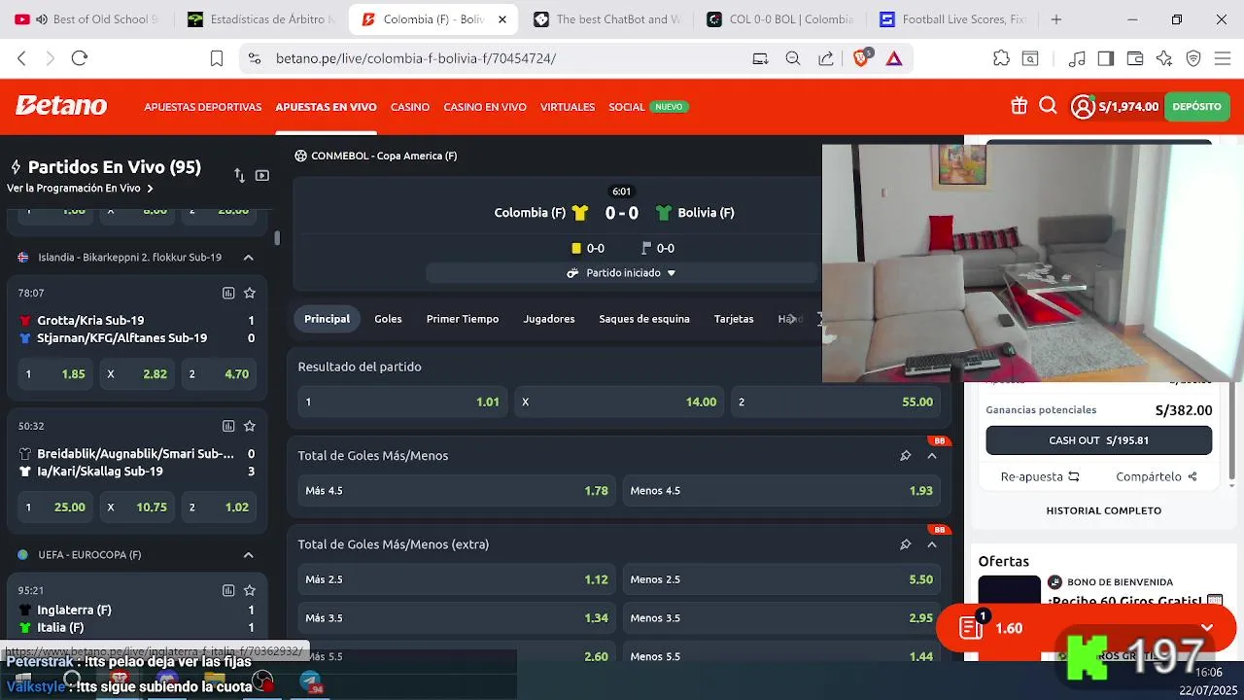
Task: Click Re-apuesta link
Action: click(x=1040, y=476)
